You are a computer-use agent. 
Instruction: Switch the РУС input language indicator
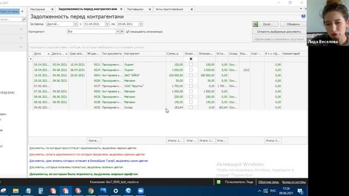pos(273,191)
